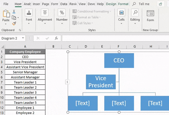Click the Share icon in the ribbon
Image resolution: width=169 pixels, height=115 pixels.
pyautogui.click(x=161, y=4)
